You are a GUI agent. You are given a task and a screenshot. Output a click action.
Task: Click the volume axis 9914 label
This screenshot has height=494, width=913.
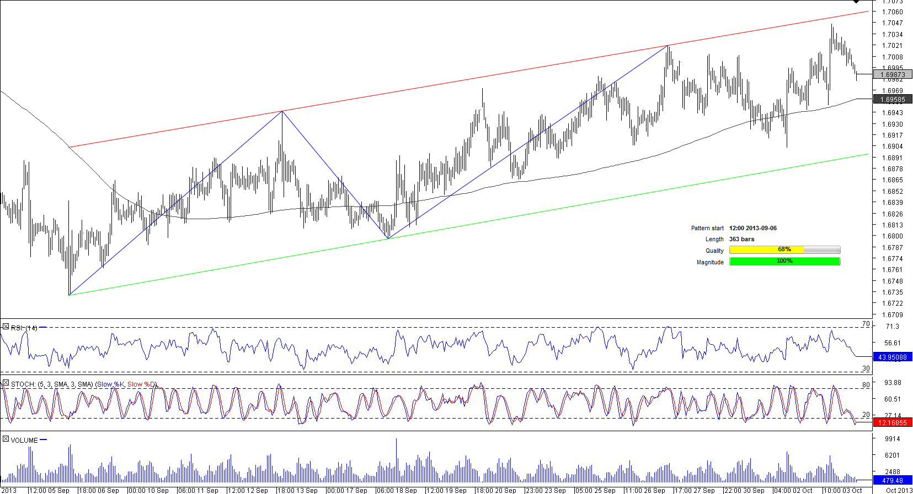[893, 439]
